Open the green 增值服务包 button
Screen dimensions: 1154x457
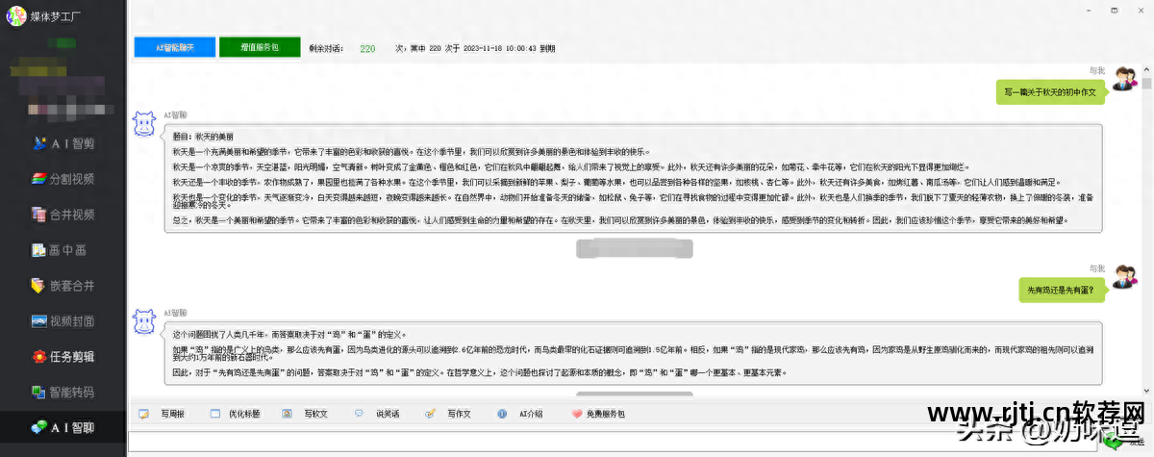[x=259, y=47]
